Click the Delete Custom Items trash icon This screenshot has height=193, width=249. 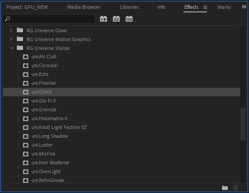pos(235,188)
